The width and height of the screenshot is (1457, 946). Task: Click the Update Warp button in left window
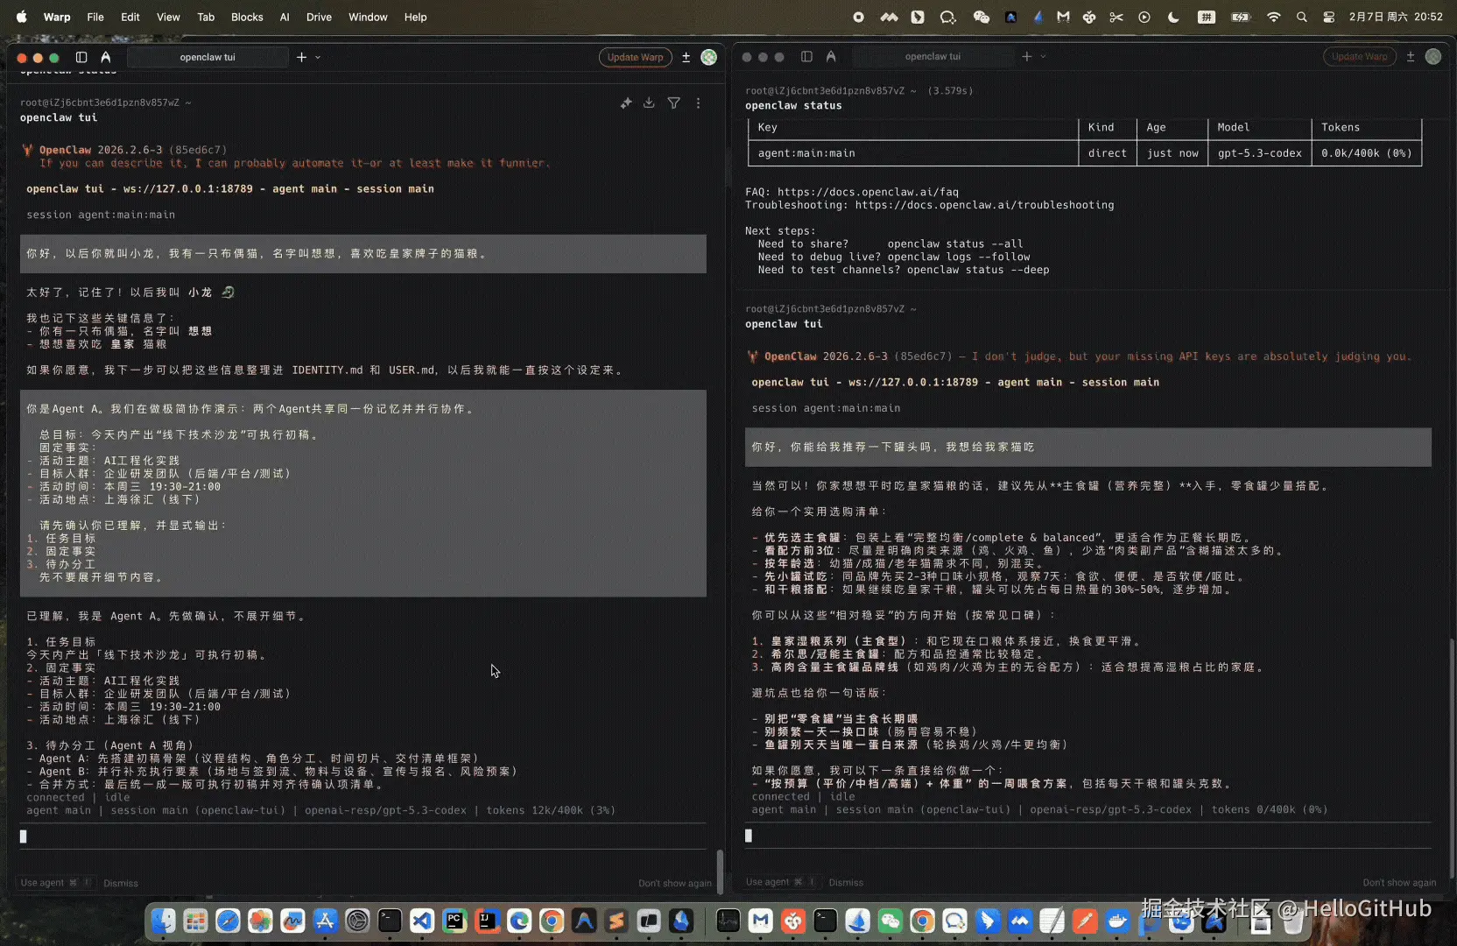(635, 57)
